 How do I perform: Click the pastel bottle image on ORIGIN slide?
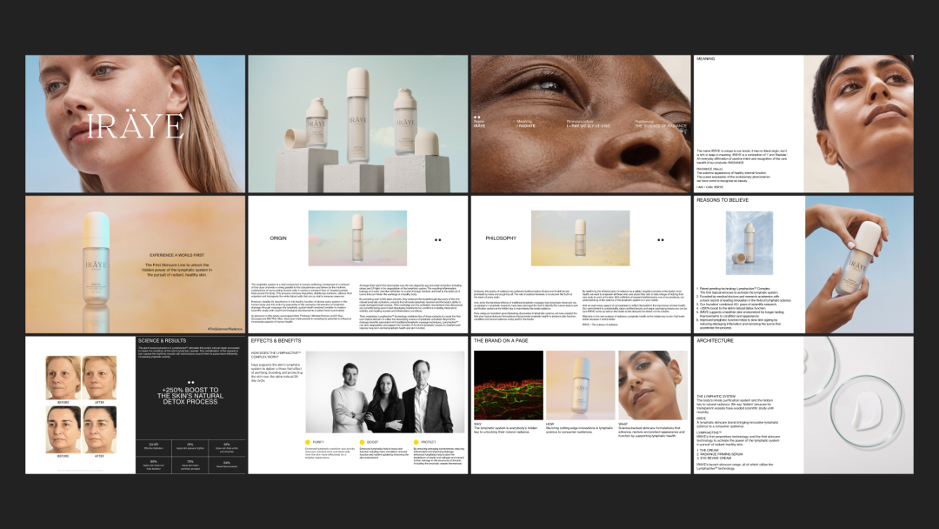[357, 238]
